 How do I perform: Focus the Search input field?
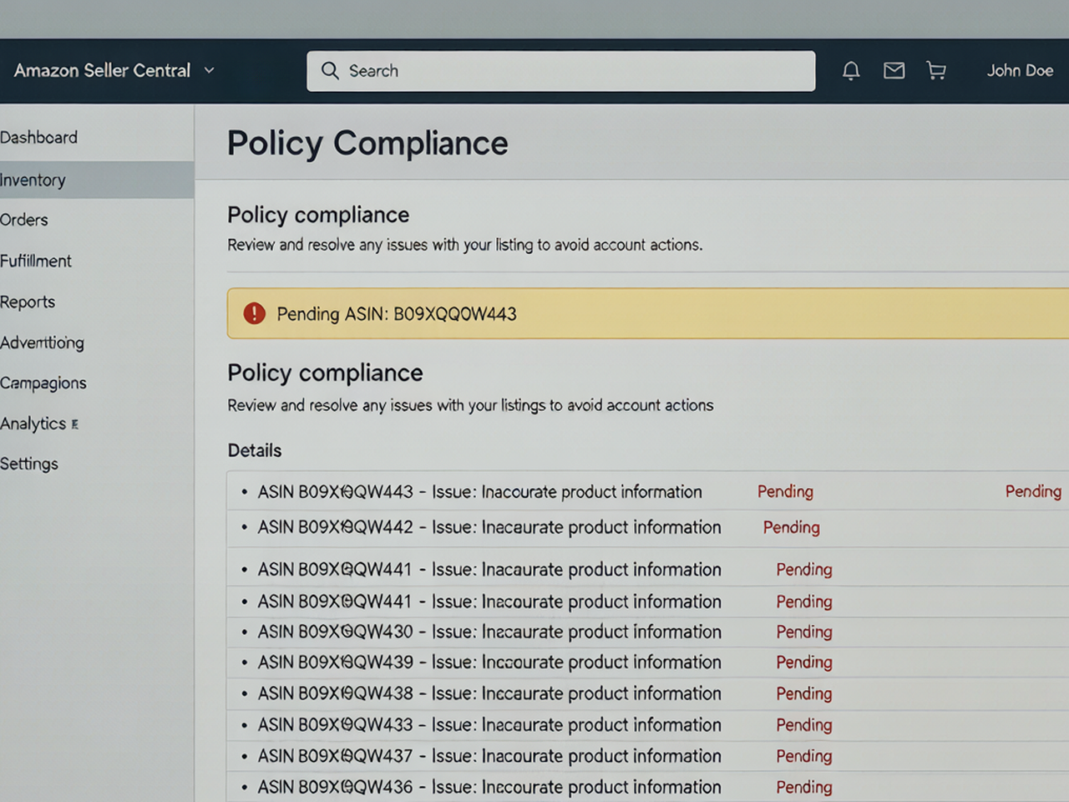click(561, 71)
